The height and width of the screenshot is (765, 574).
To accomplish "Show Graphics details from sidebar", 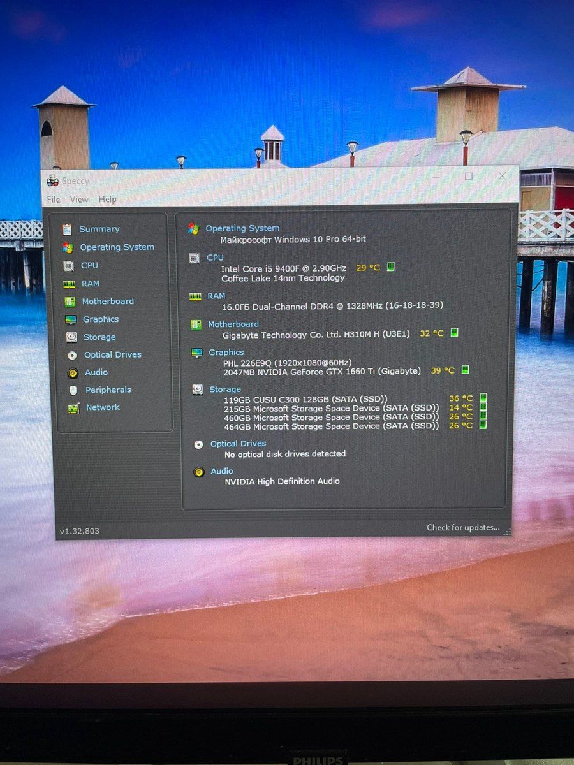I will coord(101,319).
